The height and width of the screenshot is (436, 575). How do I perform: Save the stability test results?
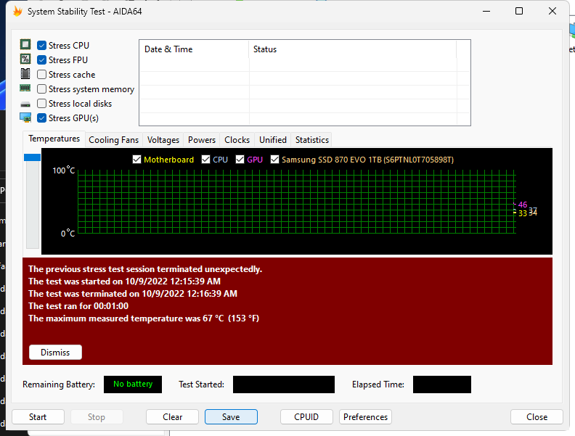[231, 417]
